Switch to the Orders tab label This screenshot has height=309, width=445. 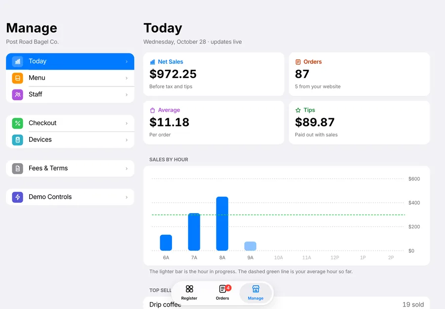tap(222, 298)
